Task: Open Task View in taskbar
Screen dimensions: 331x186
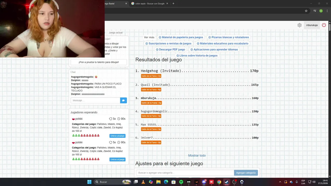Action: (136, 182)
